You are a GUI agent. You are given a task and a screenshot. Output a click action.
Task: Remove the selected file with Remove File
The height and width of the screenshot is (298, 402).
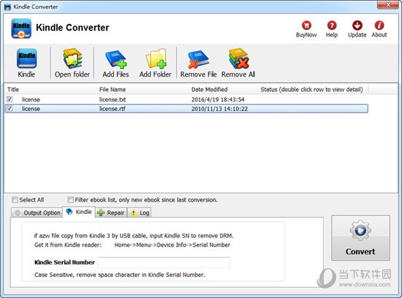[198, 63]
